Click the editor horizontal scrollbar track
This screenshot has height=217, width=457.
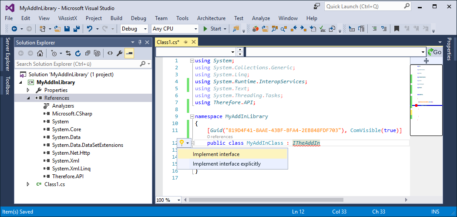(295, 200)
